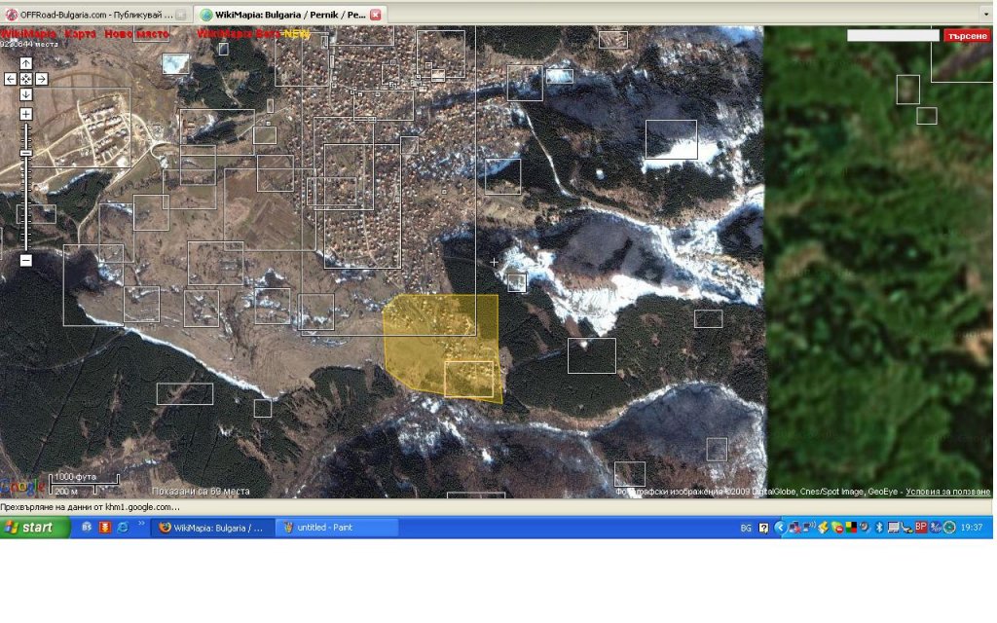Pan the map right with the arrow
The image size is (997, 623).
(41, 79)
